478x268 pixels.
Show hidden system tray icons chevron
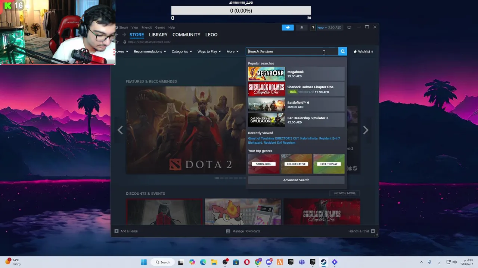click(422, 262)
